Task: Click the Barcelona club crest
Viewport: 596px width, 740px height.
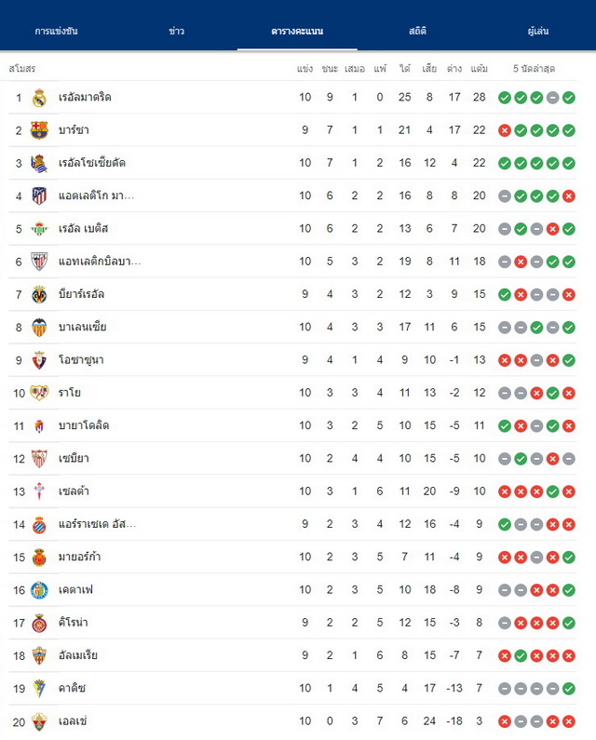Action: tap(39, 130)
